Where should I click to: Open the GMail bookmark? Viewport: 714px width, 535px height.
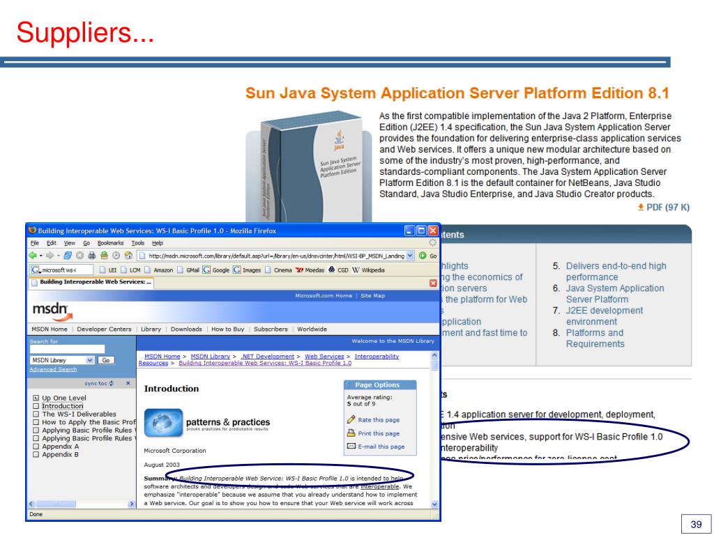coord(188,270)
